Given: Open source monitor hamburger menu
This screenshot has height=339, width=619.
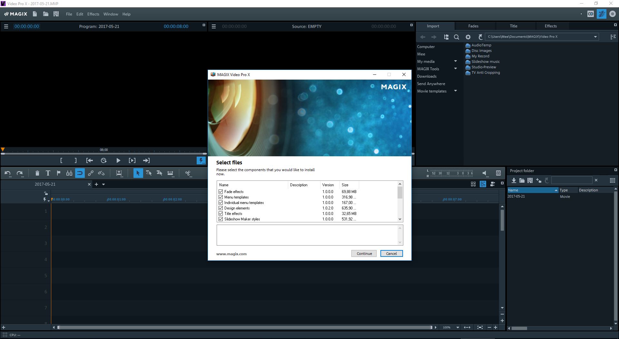Looking at the screenshot, I should 213,26.
